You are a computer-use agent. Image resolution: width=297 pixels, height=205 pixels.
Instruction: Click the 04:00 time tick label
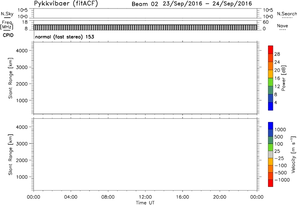pyautogui.click(x=71, y=197)
